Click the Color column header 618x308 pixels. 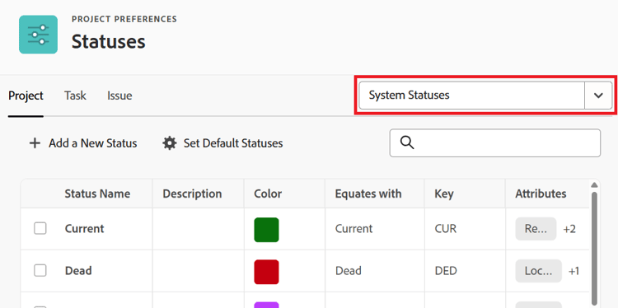coord(268,194)
